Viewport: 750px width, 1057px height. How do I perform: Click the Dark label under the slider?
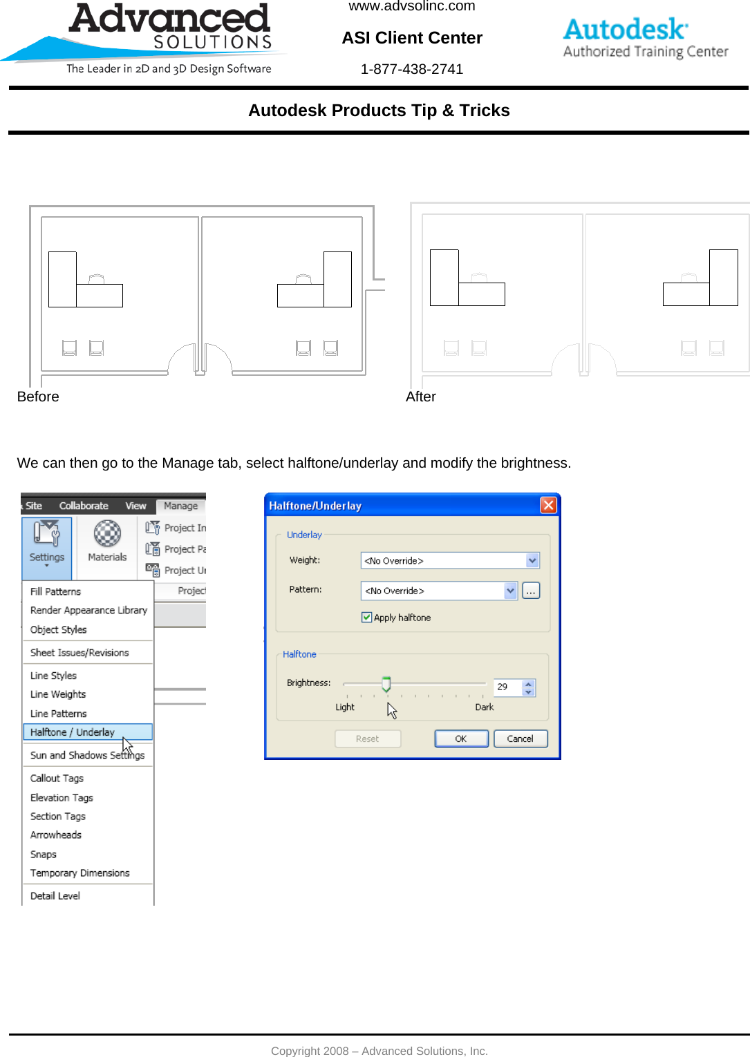485,707
